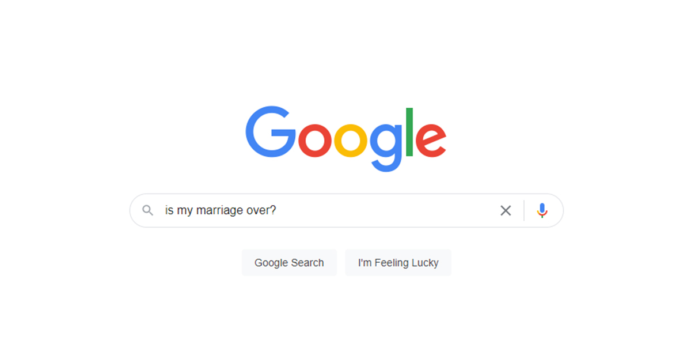Screen dimensions: 691x363
Task: Click the word "is" starting the query
Action: coord(169,211)
